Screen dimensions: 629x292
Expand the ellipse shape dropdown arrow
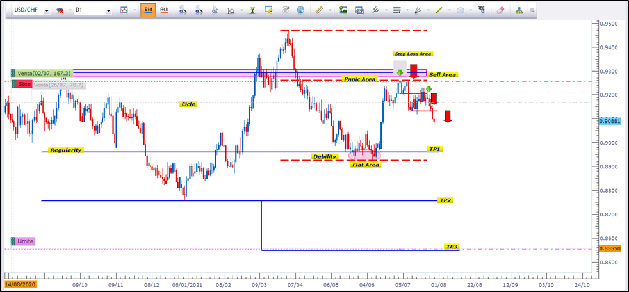pyautogui.click(x=471, y=12)
